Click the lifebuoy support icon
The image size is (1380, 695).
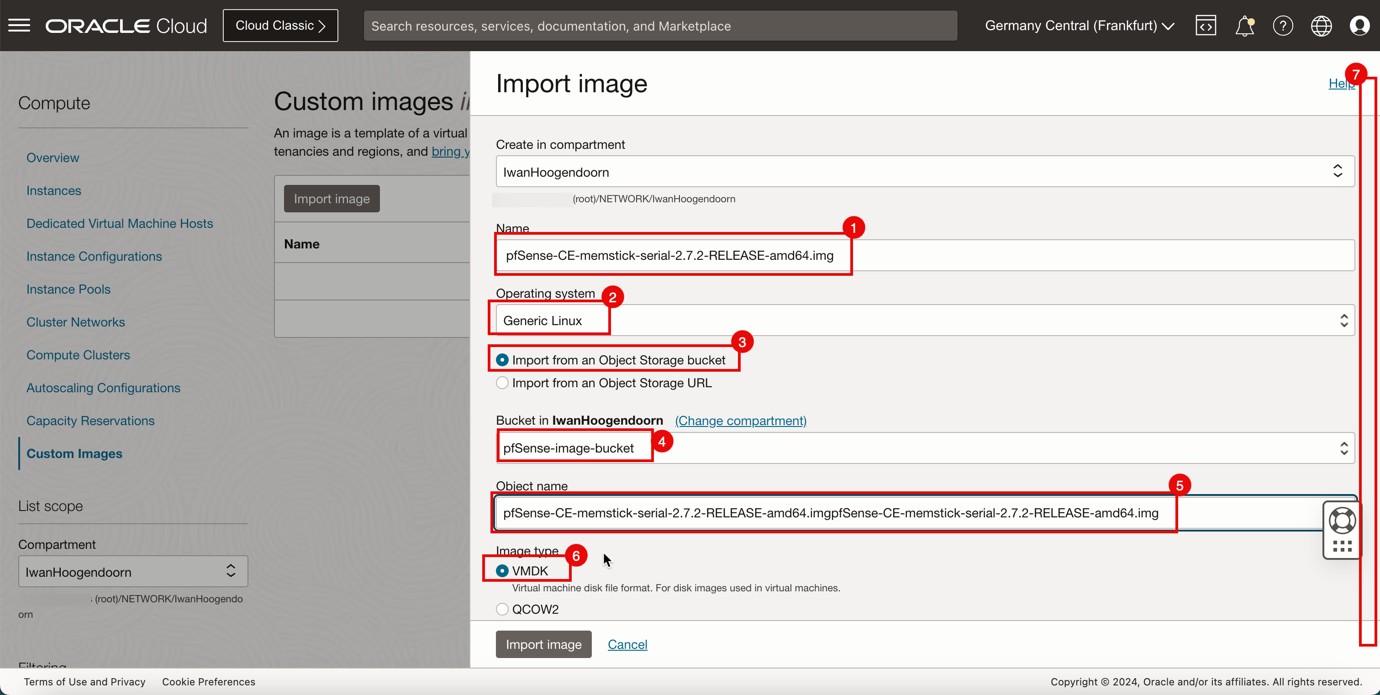(x=1342, y=520)
